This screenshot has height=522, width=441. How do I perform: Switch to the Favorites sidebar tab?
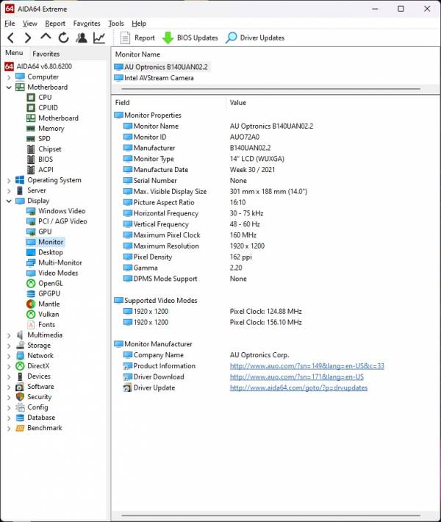click(x=46, y=54)
